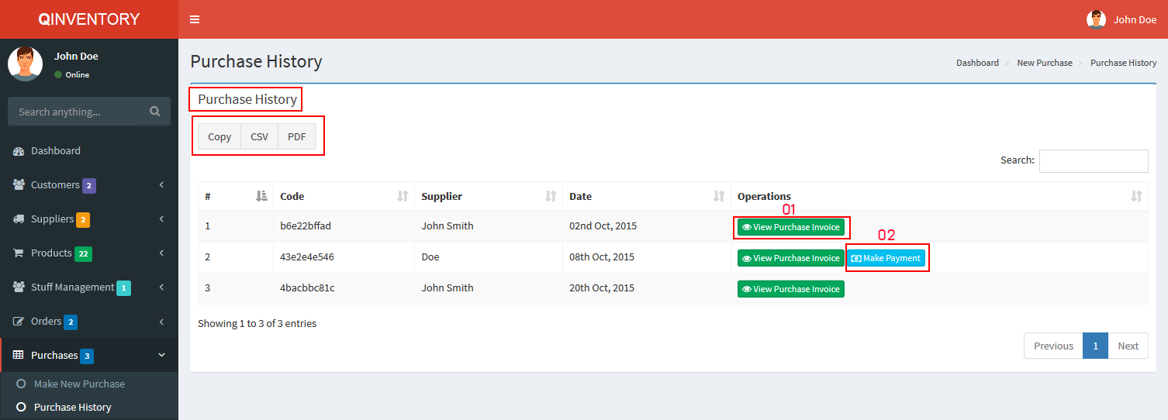
Task: Open the Customers sidebar menu
Action: click(x=89, y=185)
